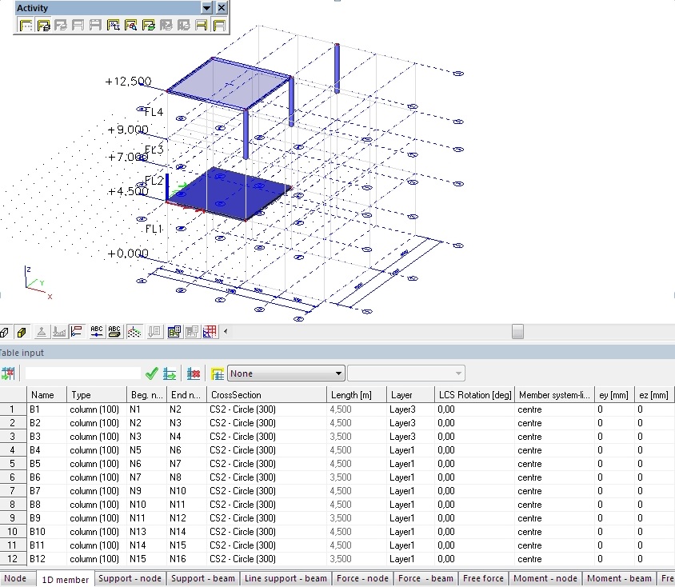Click the Length cell of row B9
675x587 pixels.
coord(357,518)
